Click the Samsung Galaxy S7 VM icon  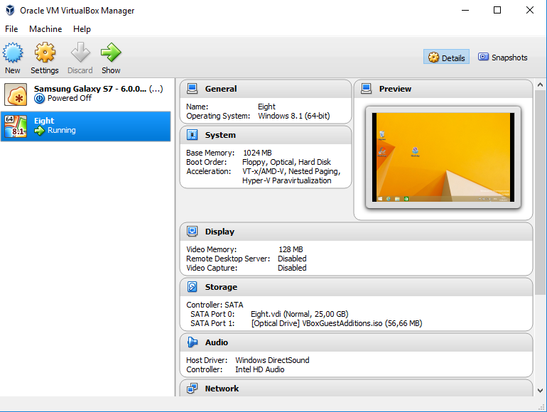(x=16, y=94)
